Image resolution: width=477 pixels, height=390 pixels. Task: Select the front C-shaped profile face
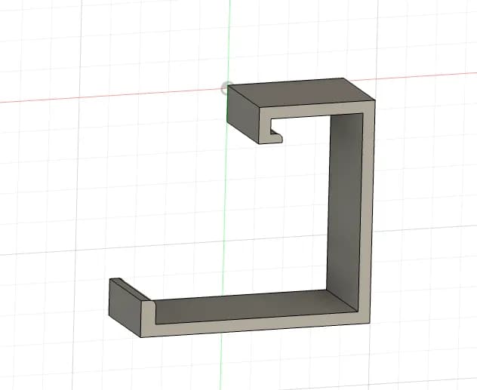click(x=367, y=213)
